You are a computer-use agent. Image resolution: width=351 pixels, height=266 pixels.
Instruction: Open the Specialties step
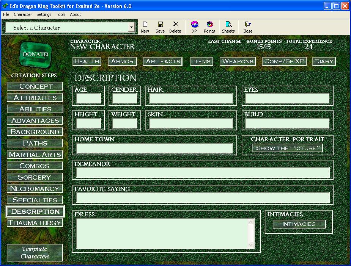click(35, 200)
